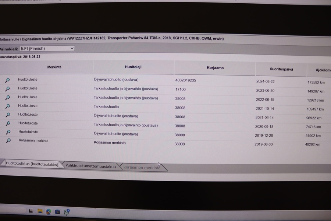Click the Suorituspäivä column header

point(281,69)
